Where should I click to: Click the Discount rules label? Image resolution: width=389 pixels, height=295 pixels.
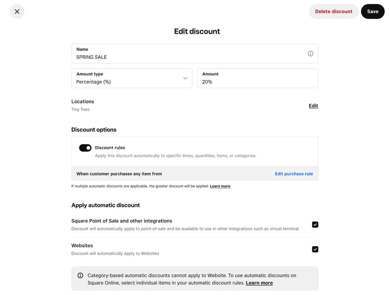110,147
